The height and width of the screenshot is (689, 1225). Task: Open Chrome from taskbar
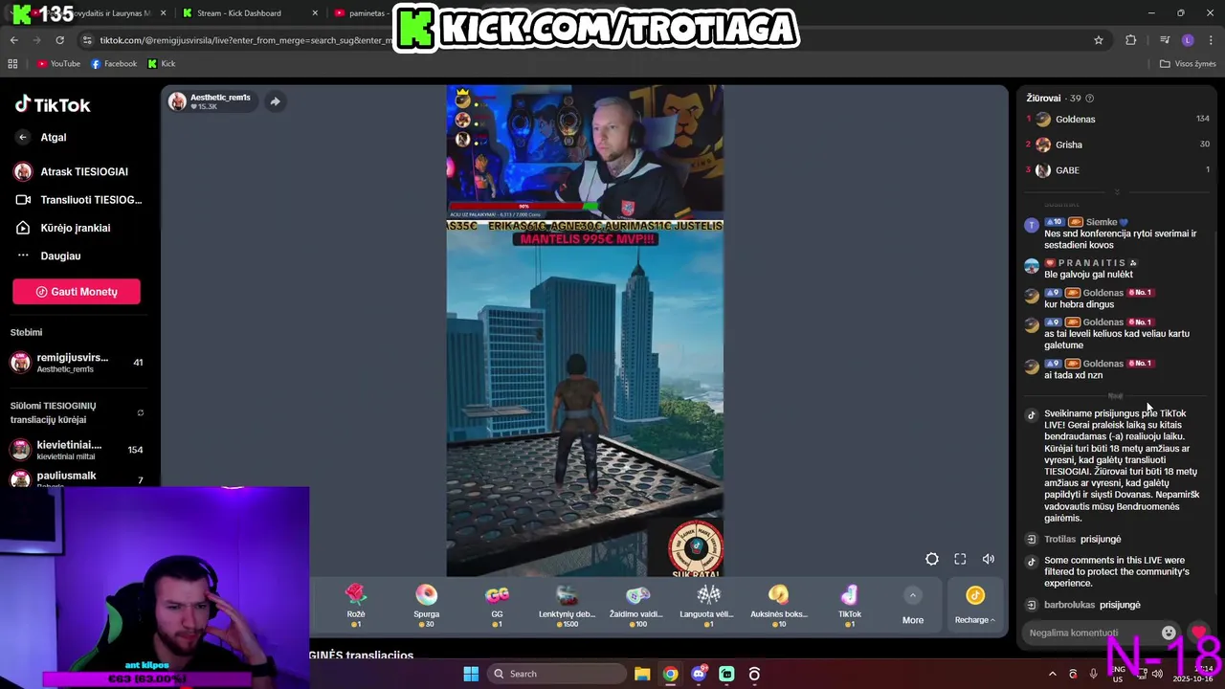click(x=670, y=674)
